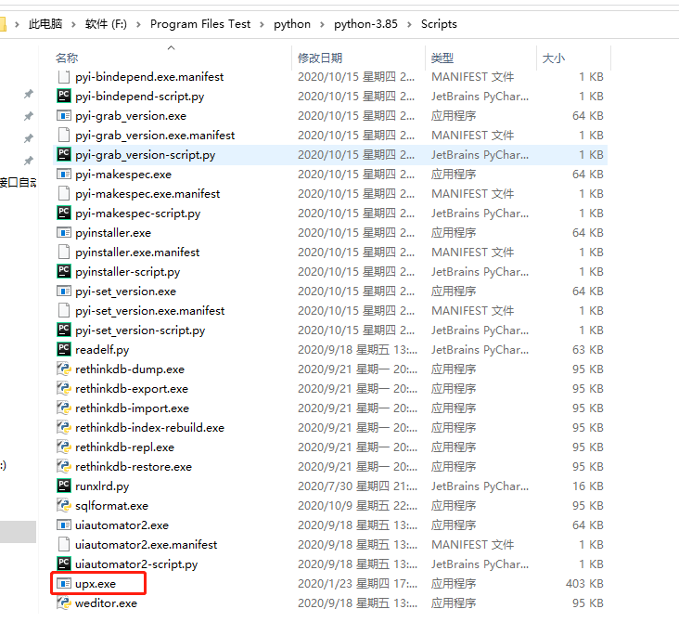Click the uiautomator2-script.py PyCharm icon
Viewport: 679px width, 622px height.
pos(64,564)
